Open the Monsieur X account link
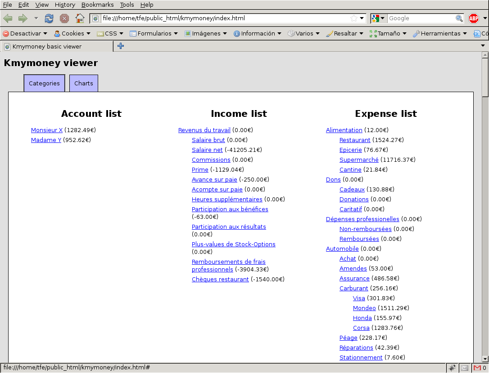The height and width of the screenshot is (373, 489). (47, 130)
